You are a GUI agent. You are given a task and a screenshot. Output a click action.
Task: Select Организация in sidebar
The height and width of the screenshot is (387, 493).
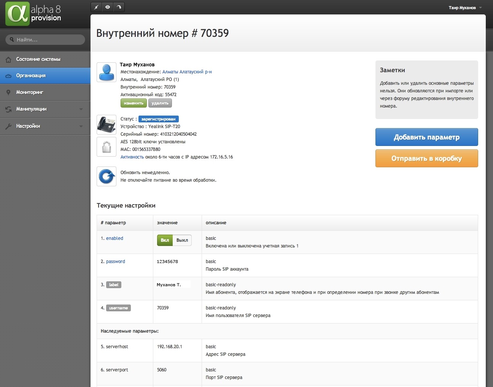coord(45,76)
